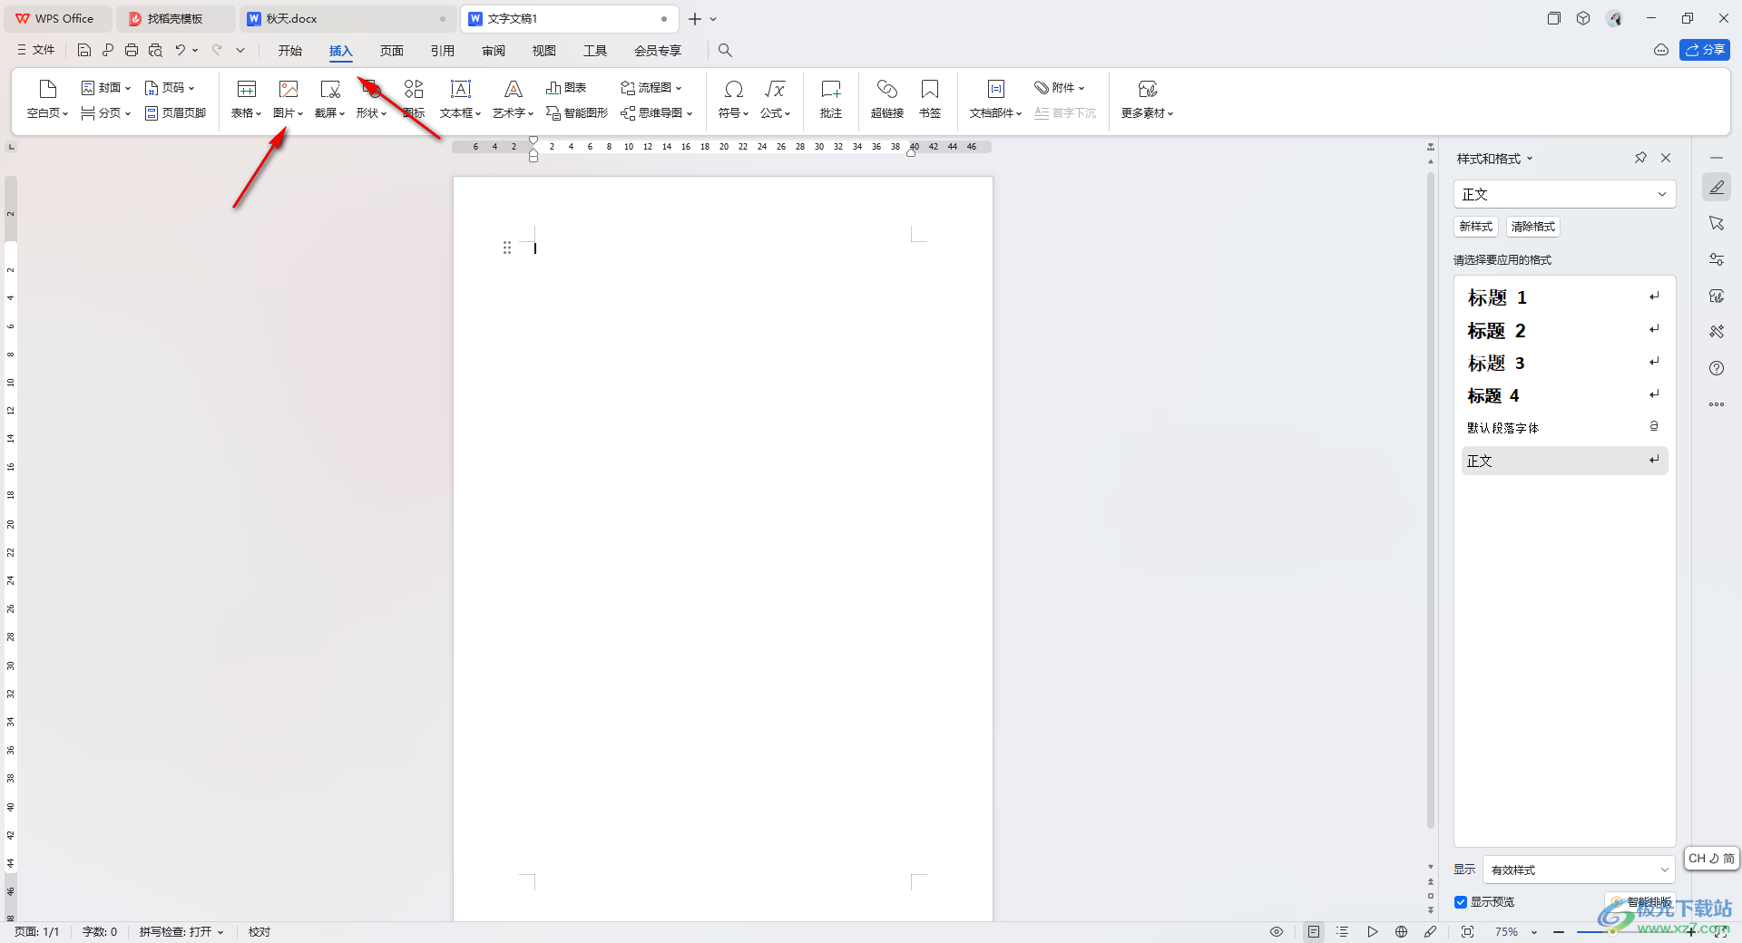1742x943 pixels.
Task: Click the 清除格式 button
Action: (1533, 227)
